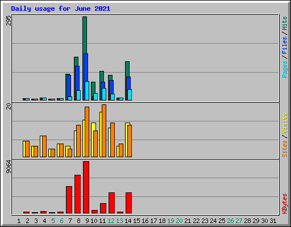Click the day 14 label on the x-axis

[128, 221]
